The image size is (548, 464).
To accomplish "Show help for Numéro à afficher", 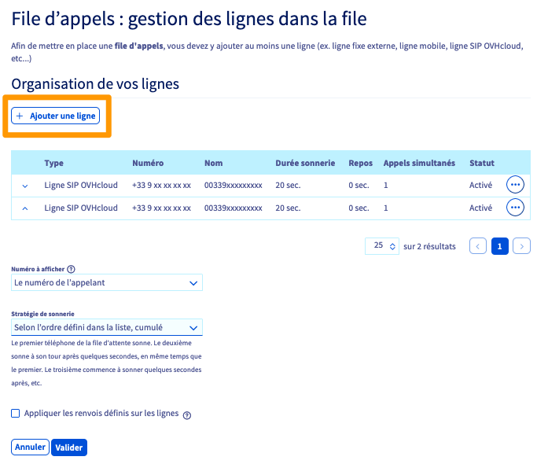I will pos(71,269).
